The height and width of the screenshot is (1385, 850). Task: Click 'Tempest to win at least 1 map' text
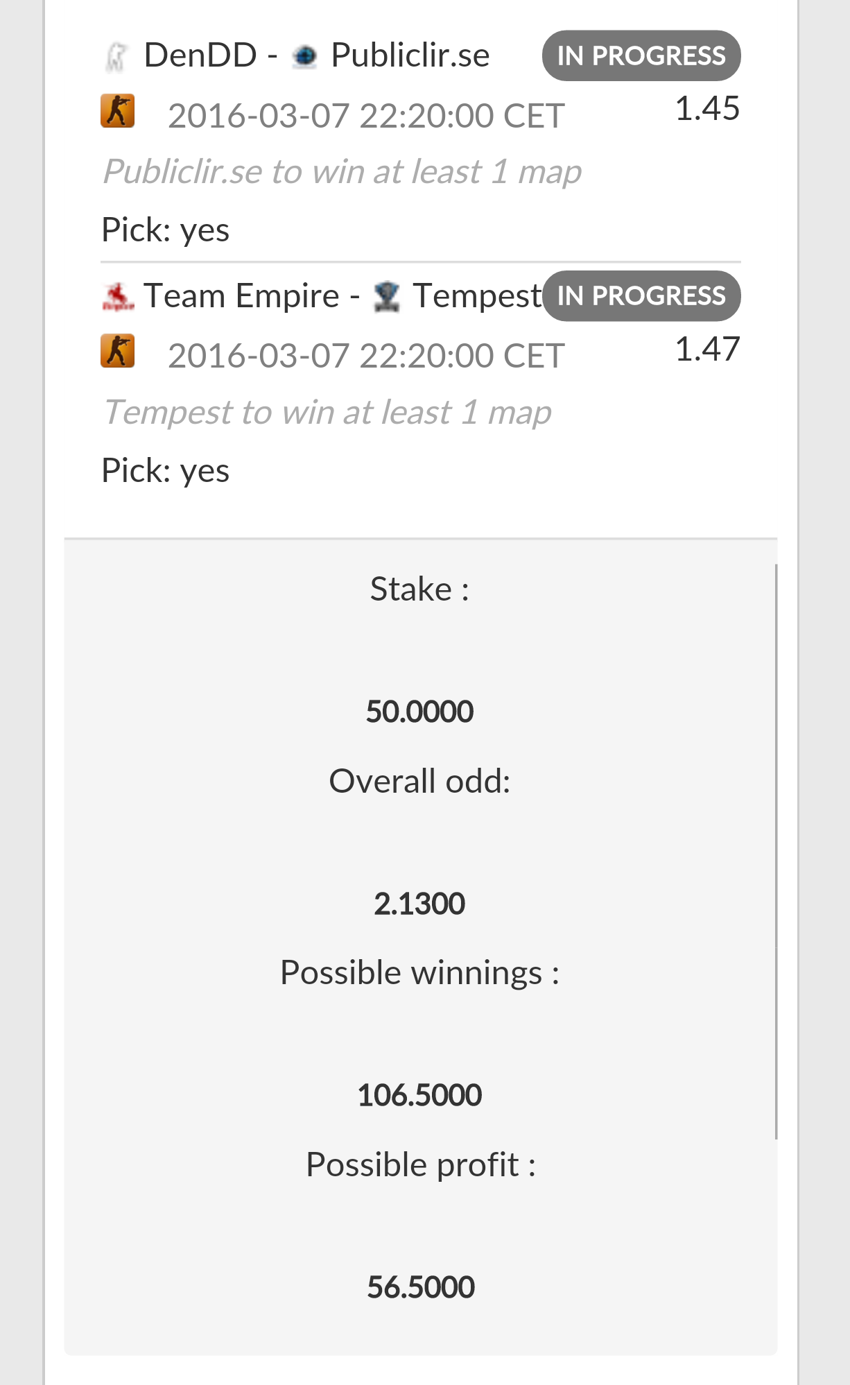pyautogui.click(x=327, y=413)
